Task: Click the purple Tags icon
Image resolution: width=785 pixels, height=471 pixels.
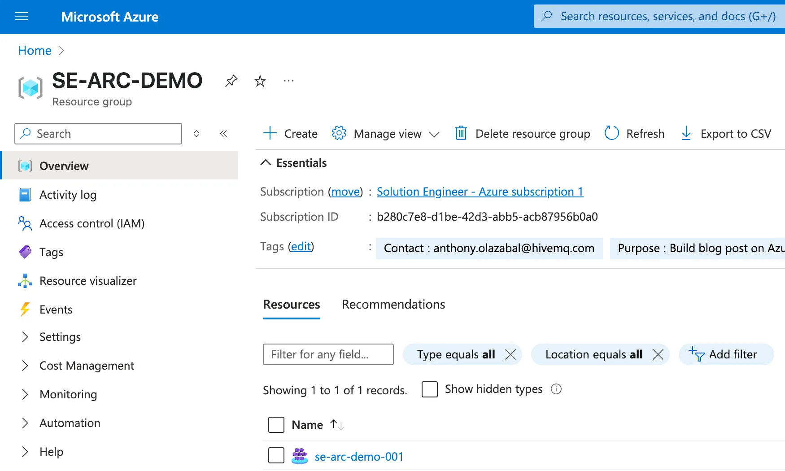Action: tap(25, 252)
